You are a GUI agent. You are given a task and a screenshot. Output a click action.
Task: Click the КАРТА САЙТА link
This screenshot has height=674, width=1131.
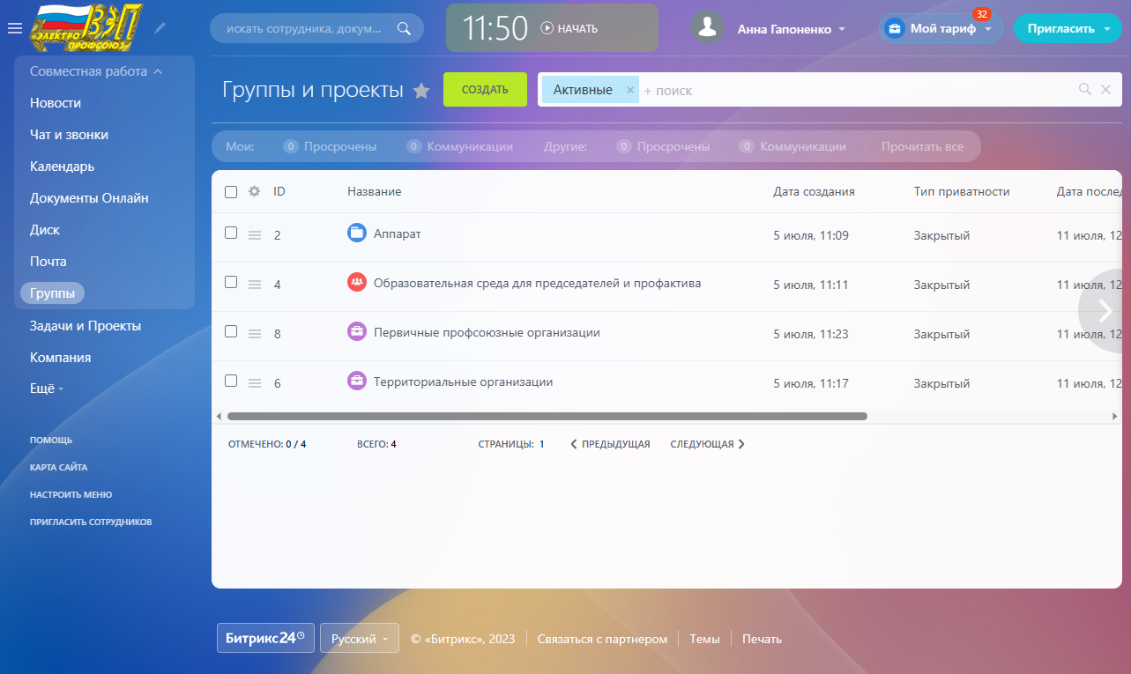[58, 467]
